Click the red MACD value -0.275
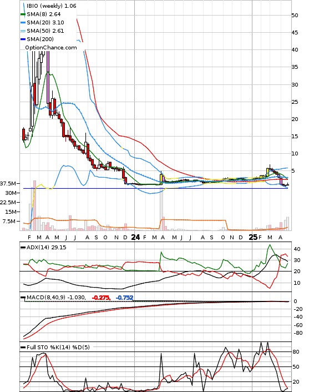314x392 pixels. [x=101, y=298]
